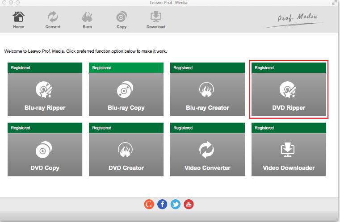This screenshot has width=340, height=222.
Task: Open the YouTube icon
Action: pyautogui.click(x=189, y=204)
